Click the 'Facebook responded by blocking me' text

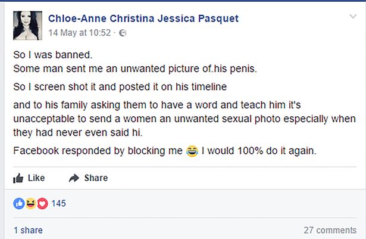point(98,151)
